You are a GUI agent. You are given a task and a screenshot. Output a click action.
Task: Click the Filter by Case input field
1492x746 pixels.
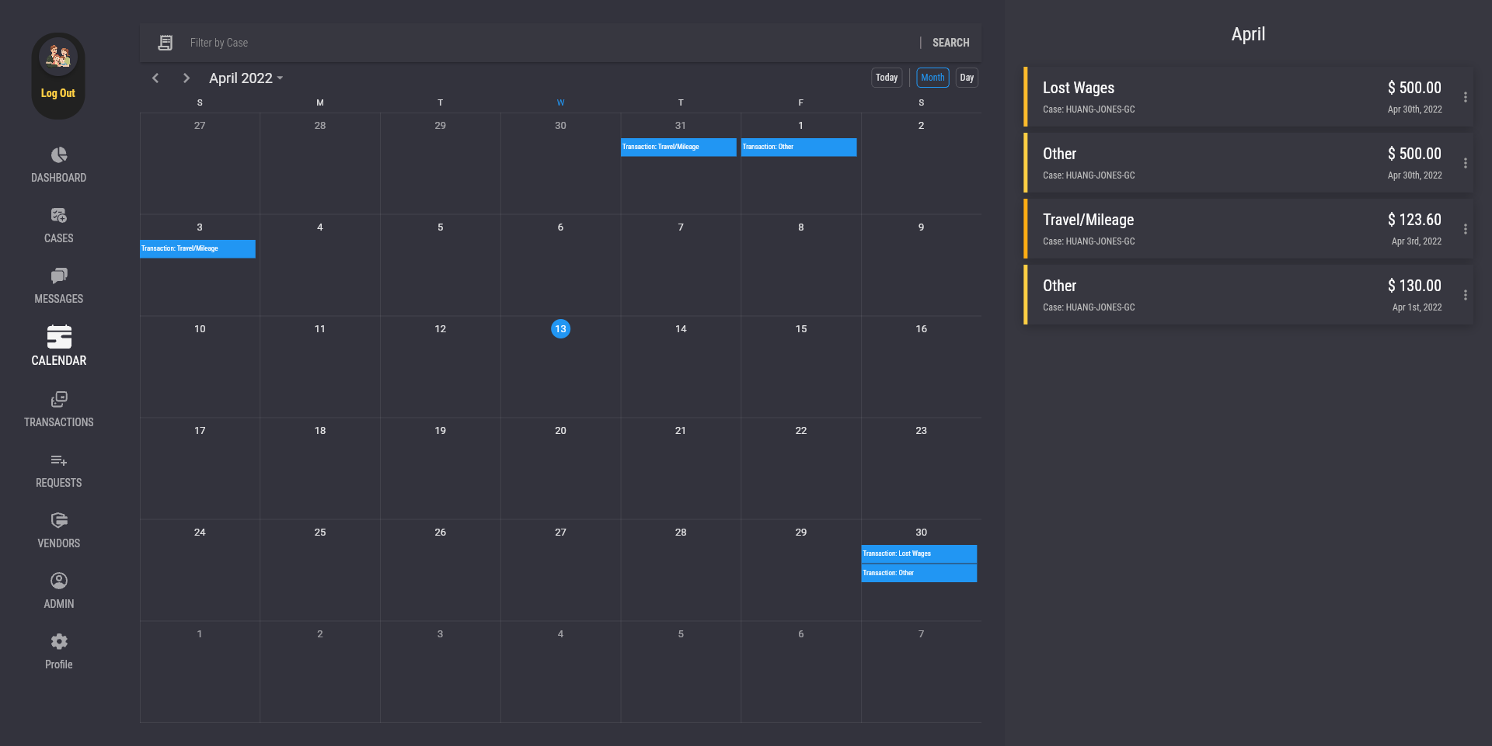pos(544,43)
